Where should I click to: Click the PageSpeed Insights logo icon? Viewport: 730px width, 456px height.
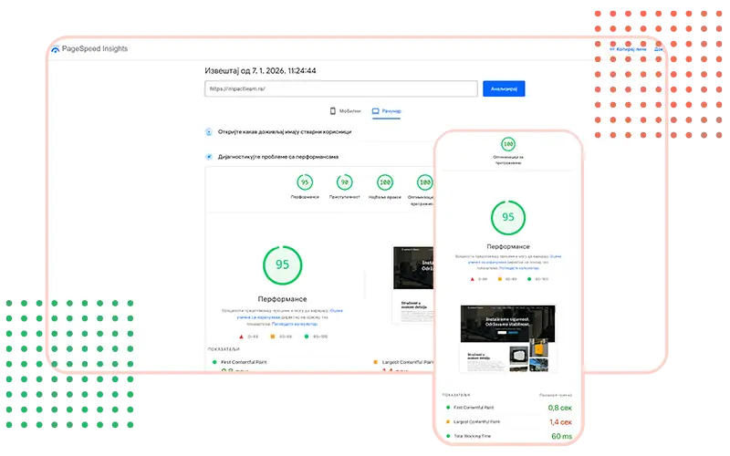[x=56, y=49]
